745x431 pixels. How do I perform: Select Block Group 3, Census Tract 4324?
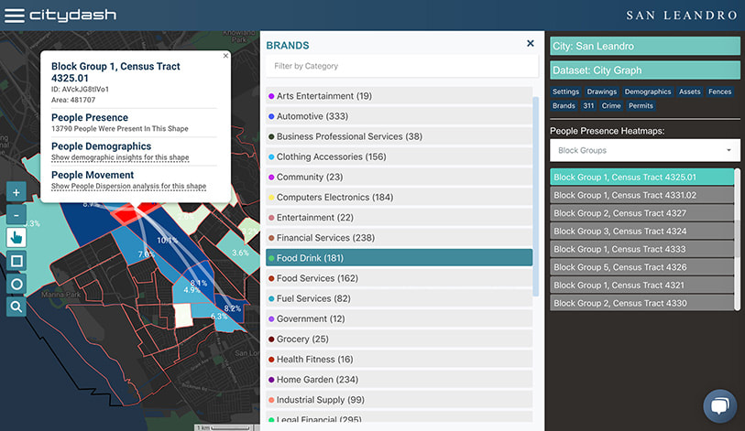click(641, 232)
